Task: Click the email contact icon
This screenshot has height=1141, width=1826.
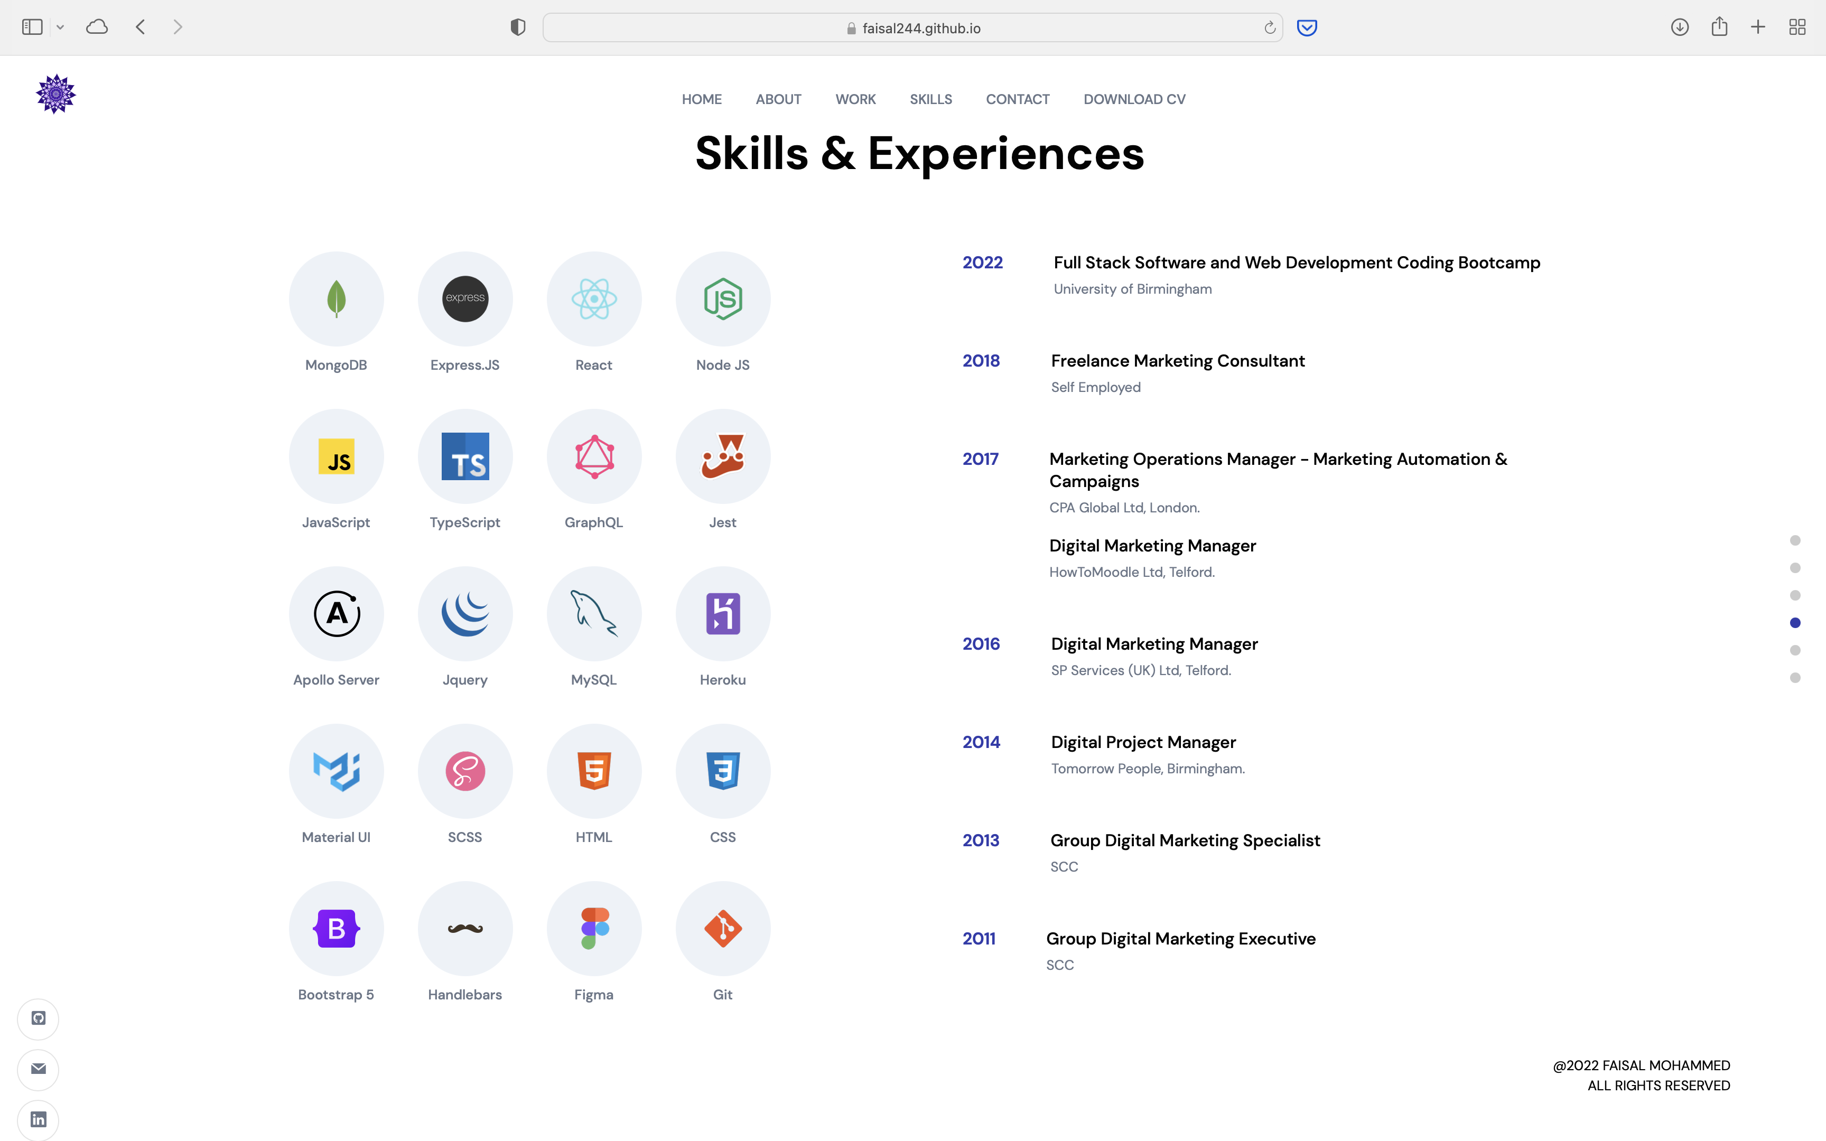Action: [x=38, y=1069]
